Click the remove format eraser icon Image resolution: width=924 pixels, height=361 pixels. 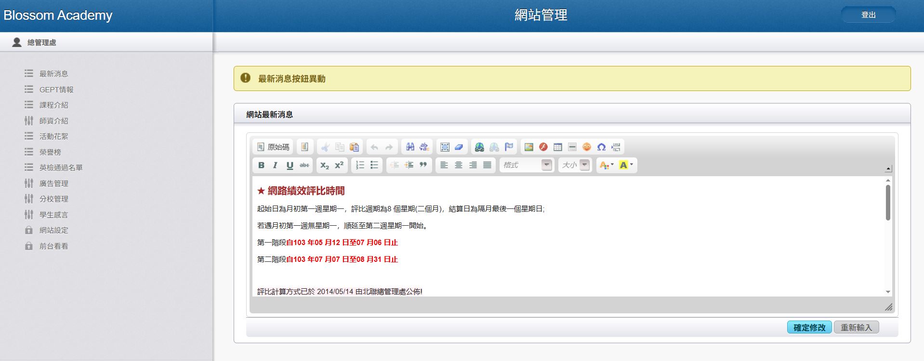460,147
